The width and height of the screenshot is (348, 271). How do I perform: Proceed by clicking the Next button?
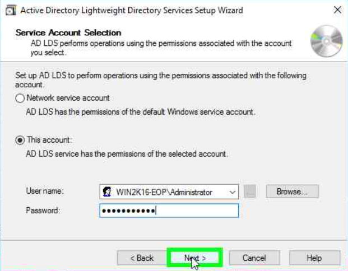click(x=195, y=258)
